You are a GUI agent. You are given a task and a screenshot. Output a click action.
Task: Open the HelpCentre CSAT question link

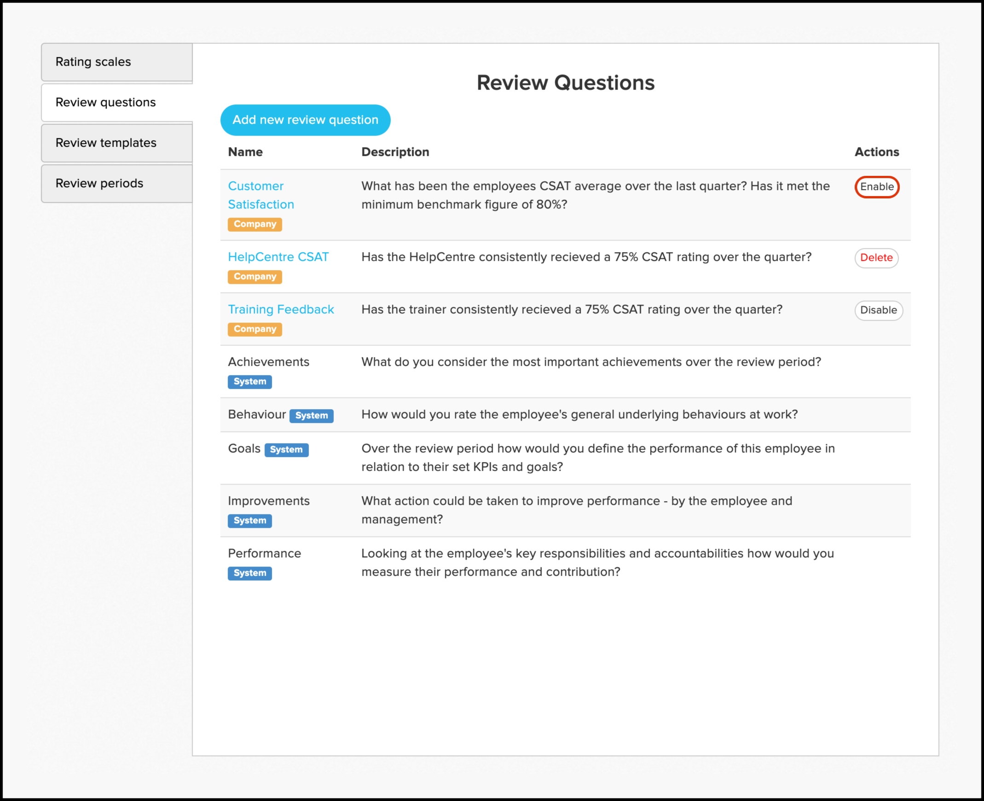[x=278, y=257]
